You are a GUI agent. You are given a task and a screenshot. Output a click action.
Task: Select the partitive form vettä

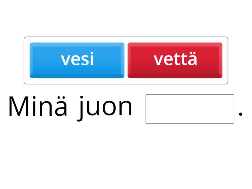(x=175, y=60)
